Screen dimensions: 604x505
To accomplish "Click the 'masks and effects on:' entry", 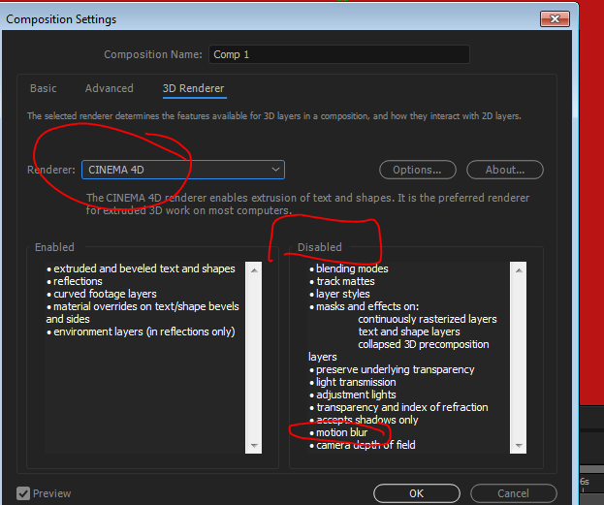I will 364,306.
